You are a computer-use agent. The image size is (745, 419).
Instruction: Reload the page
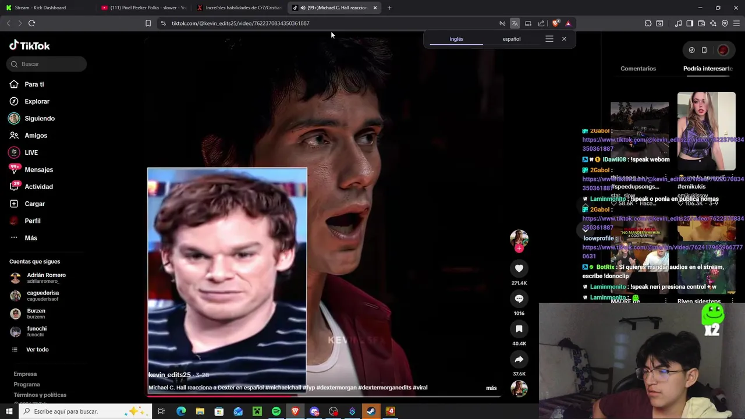31,23
